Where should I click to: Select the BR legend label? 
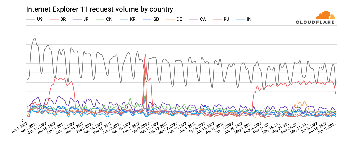coord(63,19)
